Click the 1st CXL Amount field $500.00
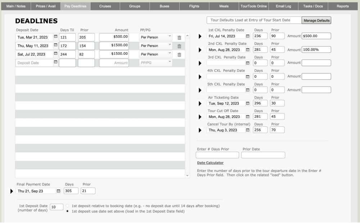Image resolution: width=360 pixels, height=223 pixels. 316,36
